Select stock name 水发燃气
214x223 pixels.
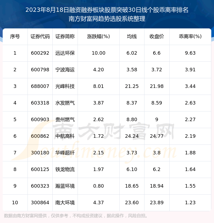coord(65,103)
